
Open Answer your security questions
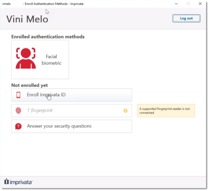(x=72, y=126)
